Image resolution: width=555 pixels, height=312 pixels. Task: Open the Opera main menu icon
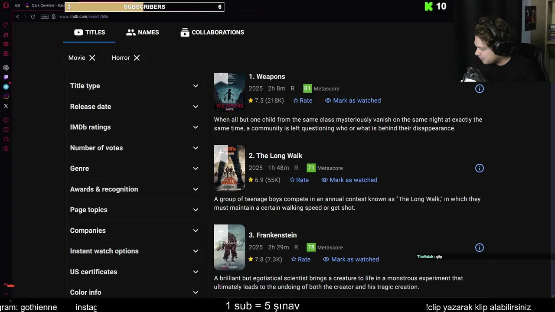click(x=6, y=6)
